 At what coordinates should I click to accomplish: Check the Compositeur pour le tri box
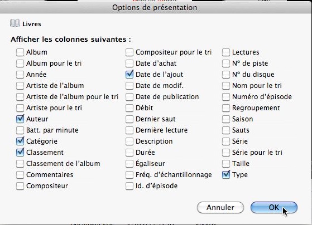(129, 52)
